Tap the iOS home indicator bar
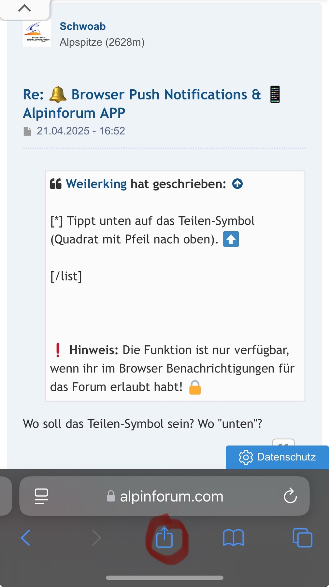This screenshot has height=587, width=329. [x=164, y=578]
